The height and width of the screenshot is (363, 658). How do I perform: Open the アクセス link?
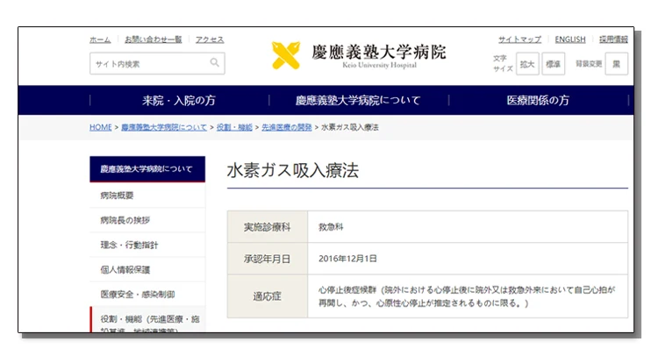pyautogui.click(x=210, y=39)
